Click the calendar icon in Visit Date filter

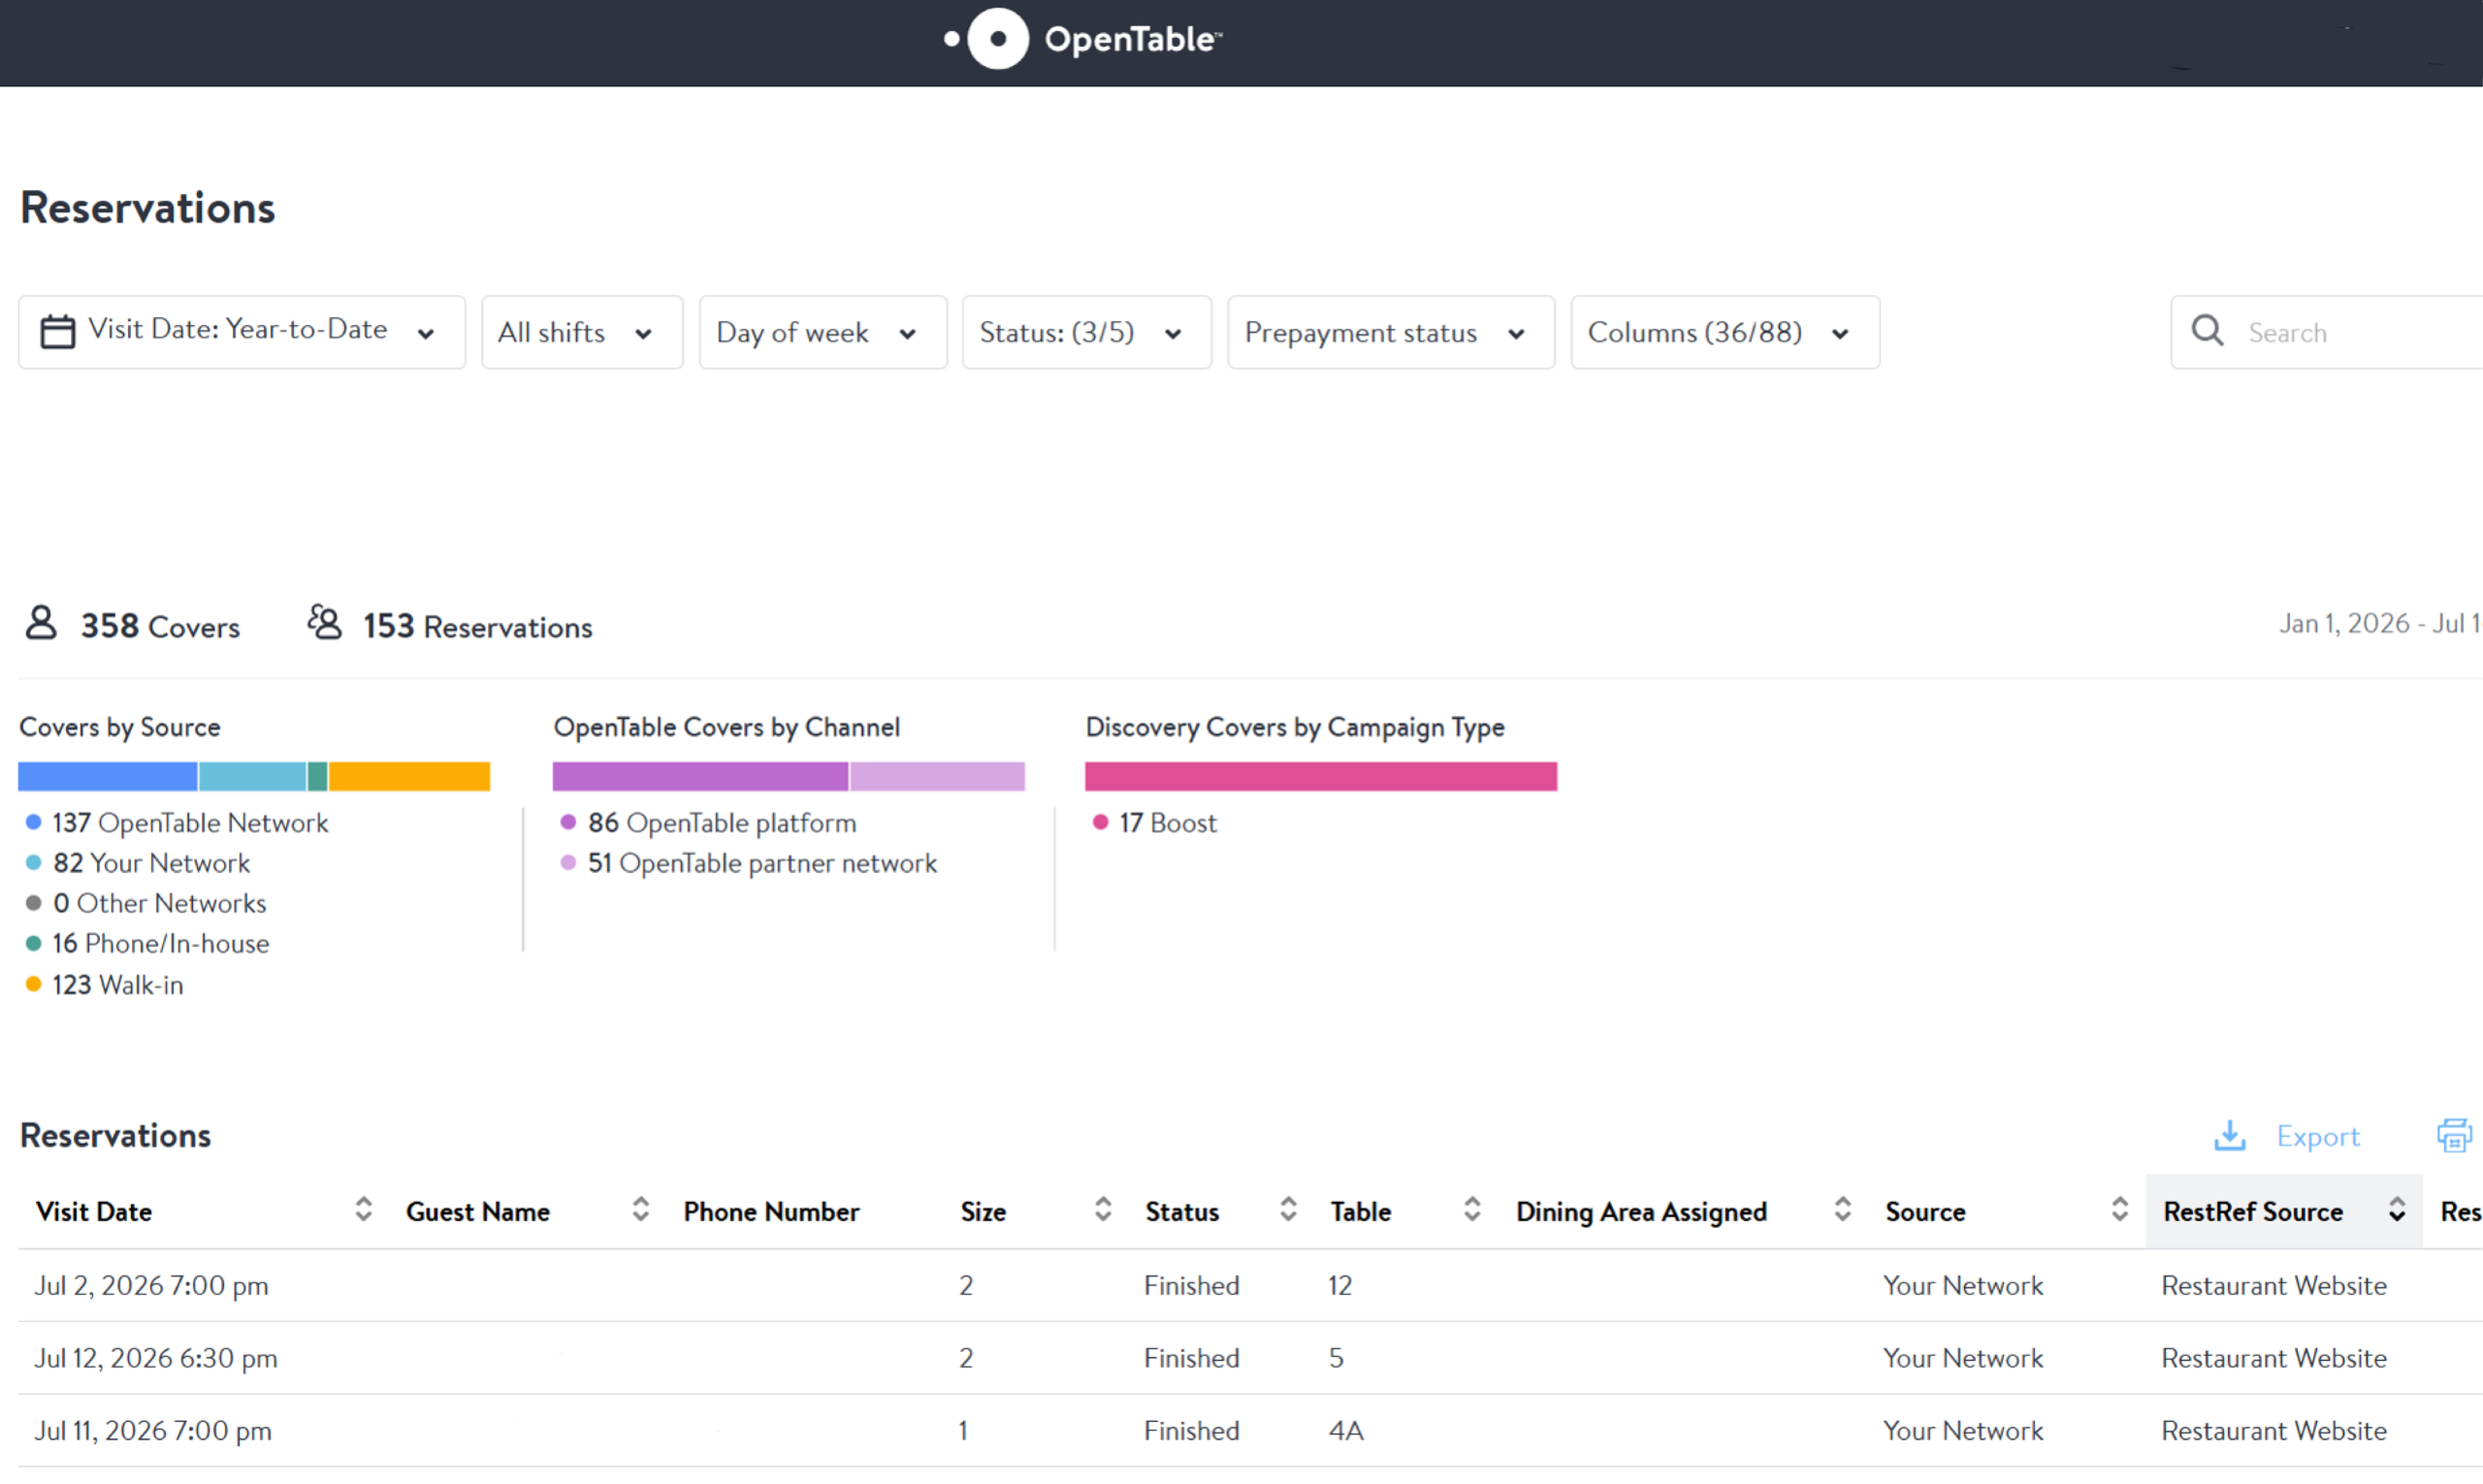pyautogui.click(x=57, y=332)
